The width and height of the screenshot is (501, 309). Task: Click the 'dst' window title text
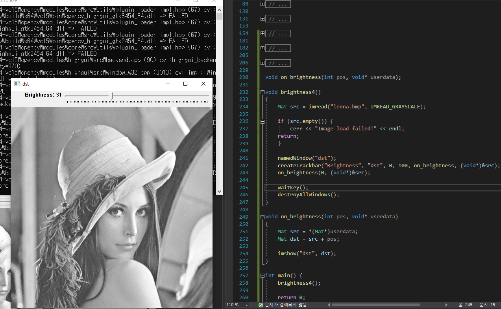point(26,84)
